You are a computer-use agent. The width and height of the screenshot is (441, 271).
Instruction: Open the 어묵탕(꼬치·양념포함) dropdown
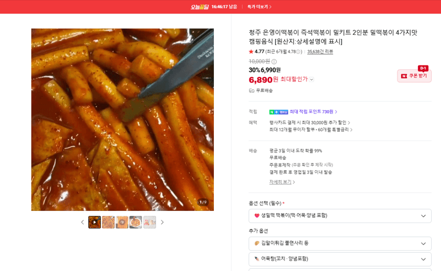pos(340,259)
